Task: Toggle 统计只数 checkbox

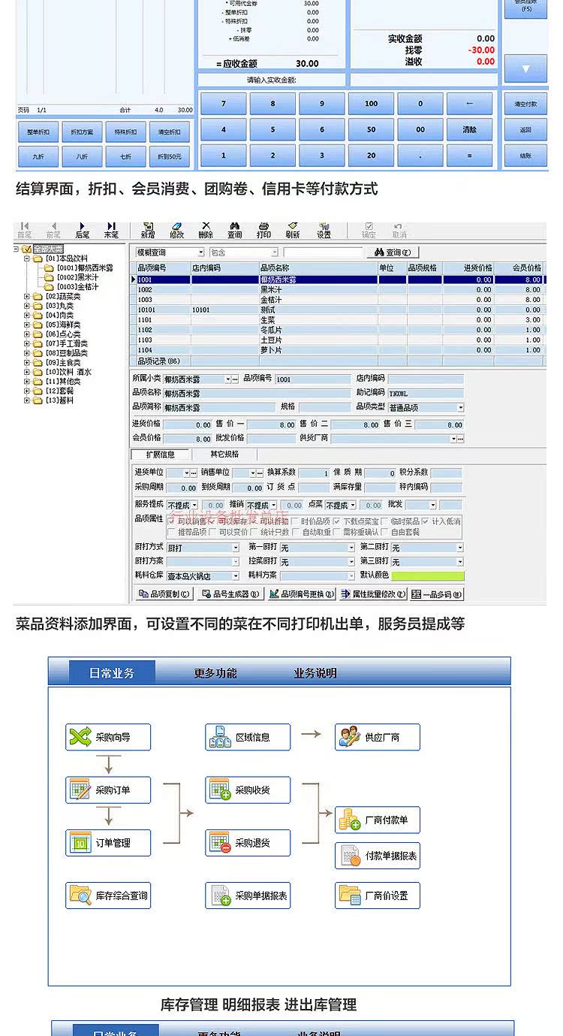Action: point(254,532)
